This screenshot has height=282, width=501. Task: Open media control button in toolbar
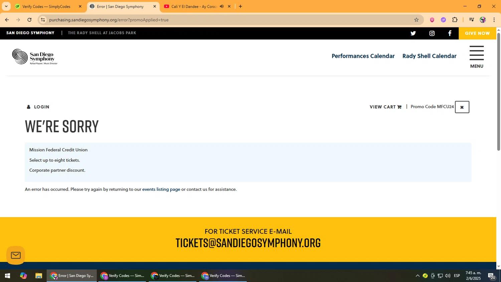(x=471, y=20)
